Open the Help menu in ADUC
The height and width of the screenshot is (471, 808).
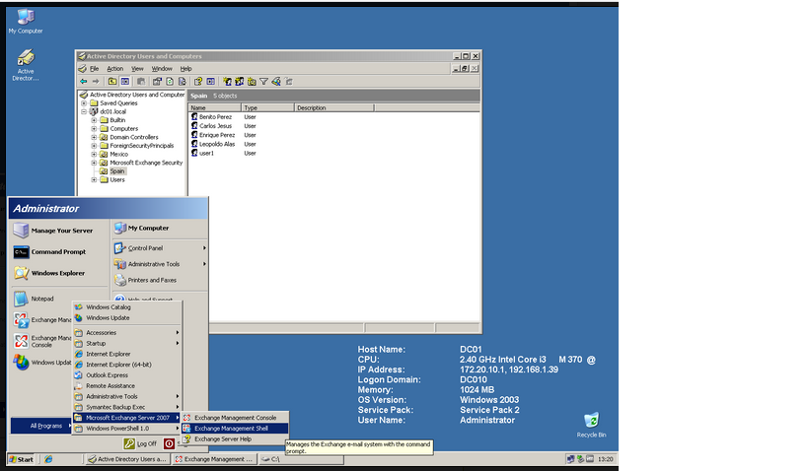click(186, 68)
